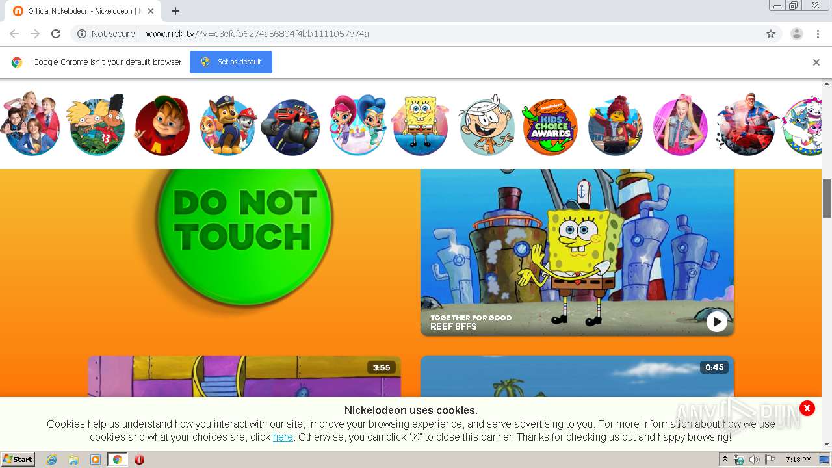Open the 3:55 video thumbnail
This screenshot has height=468, width=832.
(x=244, y=376)
